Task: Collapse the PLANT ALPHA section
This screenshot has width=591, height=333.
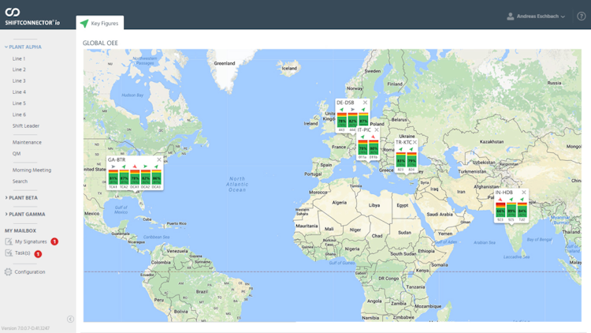Action: pyautogui.click(x=24, y=47)
